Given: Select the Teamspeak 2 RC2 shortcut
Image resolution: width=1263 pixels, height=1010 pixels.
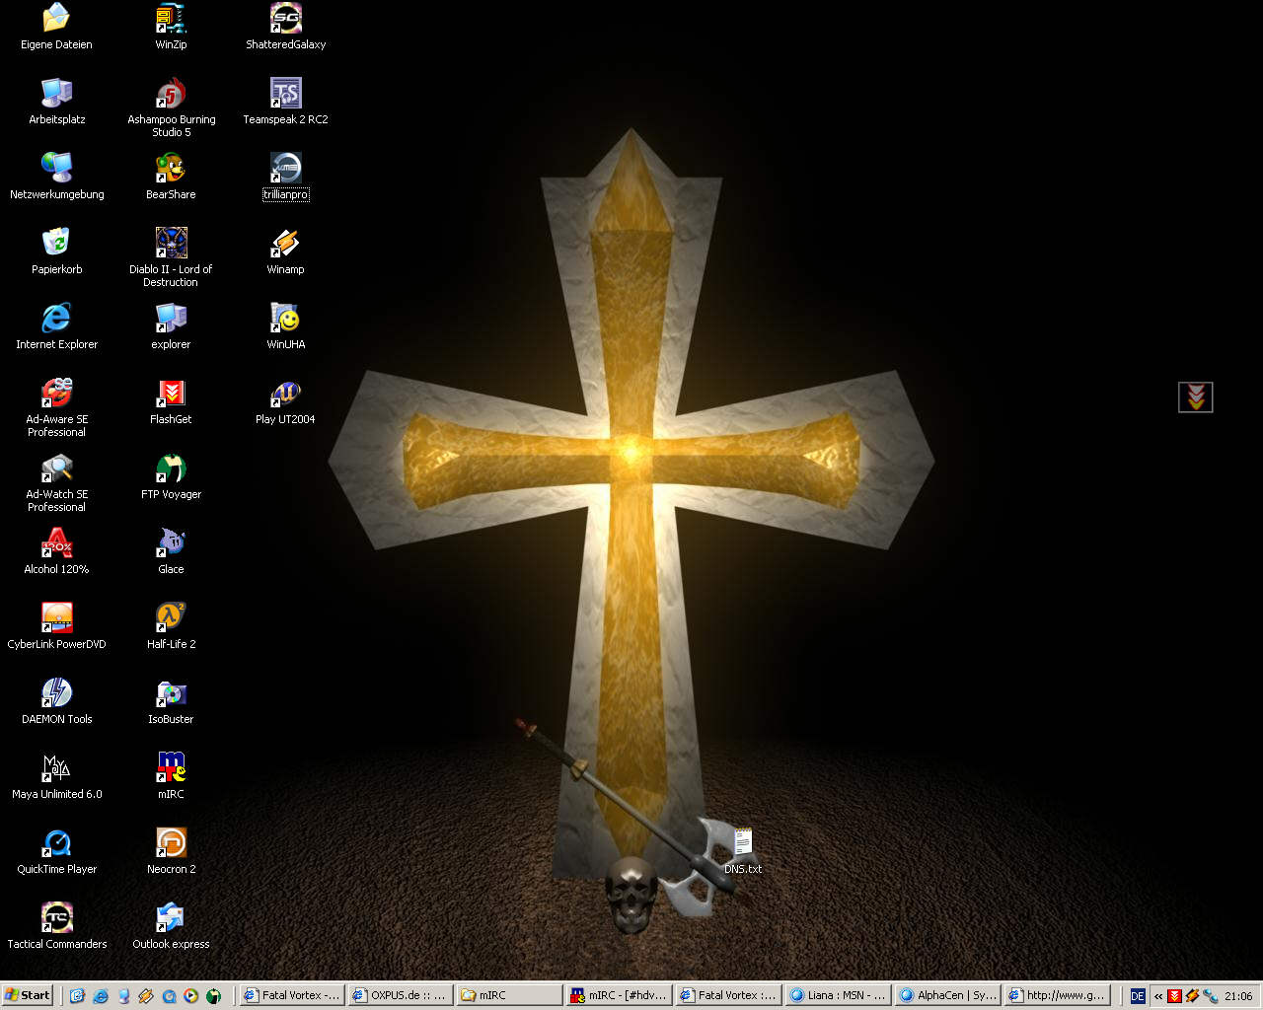Looking at the screenshot, I should click(x=285, y=94).
